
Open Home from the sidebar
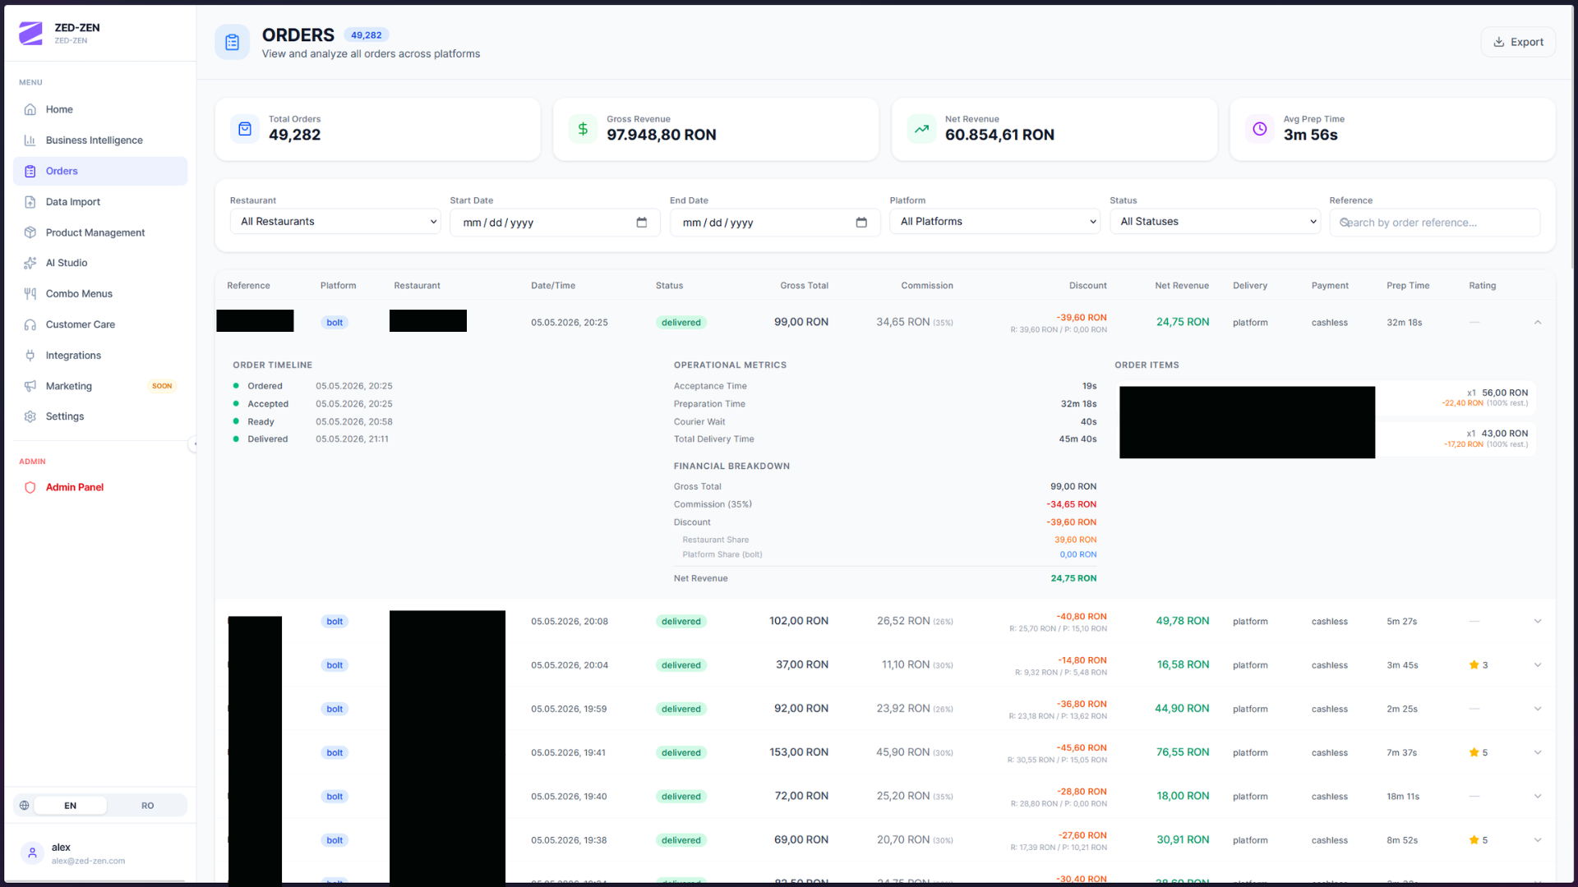click(99, 109)
